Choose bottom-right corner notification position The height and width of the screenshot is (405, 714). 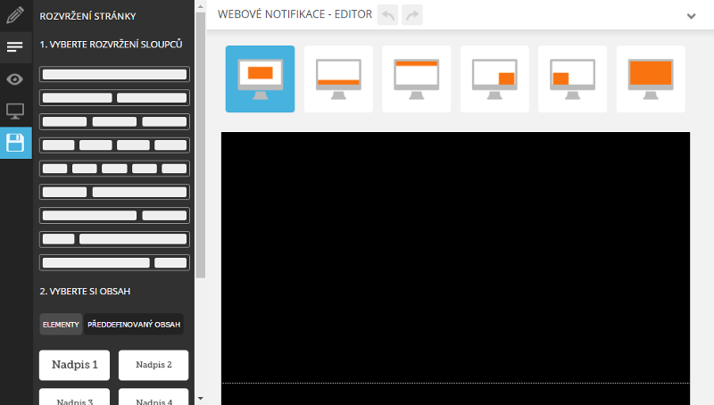click(494, 79)
